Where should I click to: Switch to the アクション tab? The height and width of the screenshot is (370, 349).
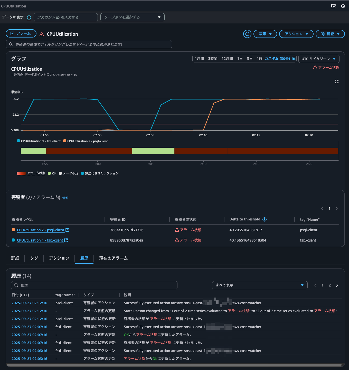59,258
